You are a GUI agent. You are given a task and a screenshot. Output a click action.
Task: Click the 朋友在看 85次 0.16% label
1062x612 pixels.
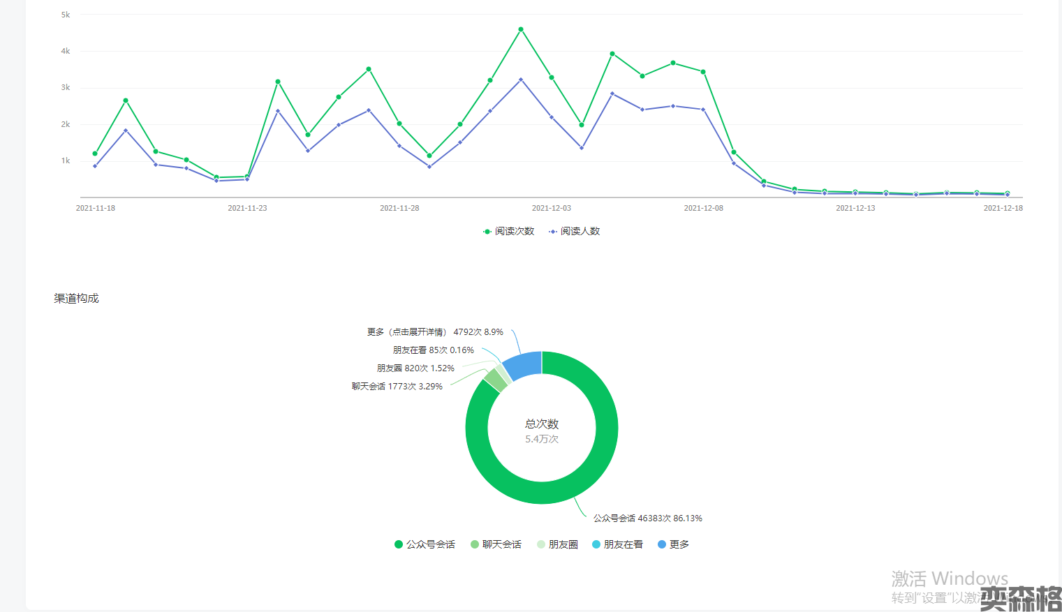coord(433,350)
